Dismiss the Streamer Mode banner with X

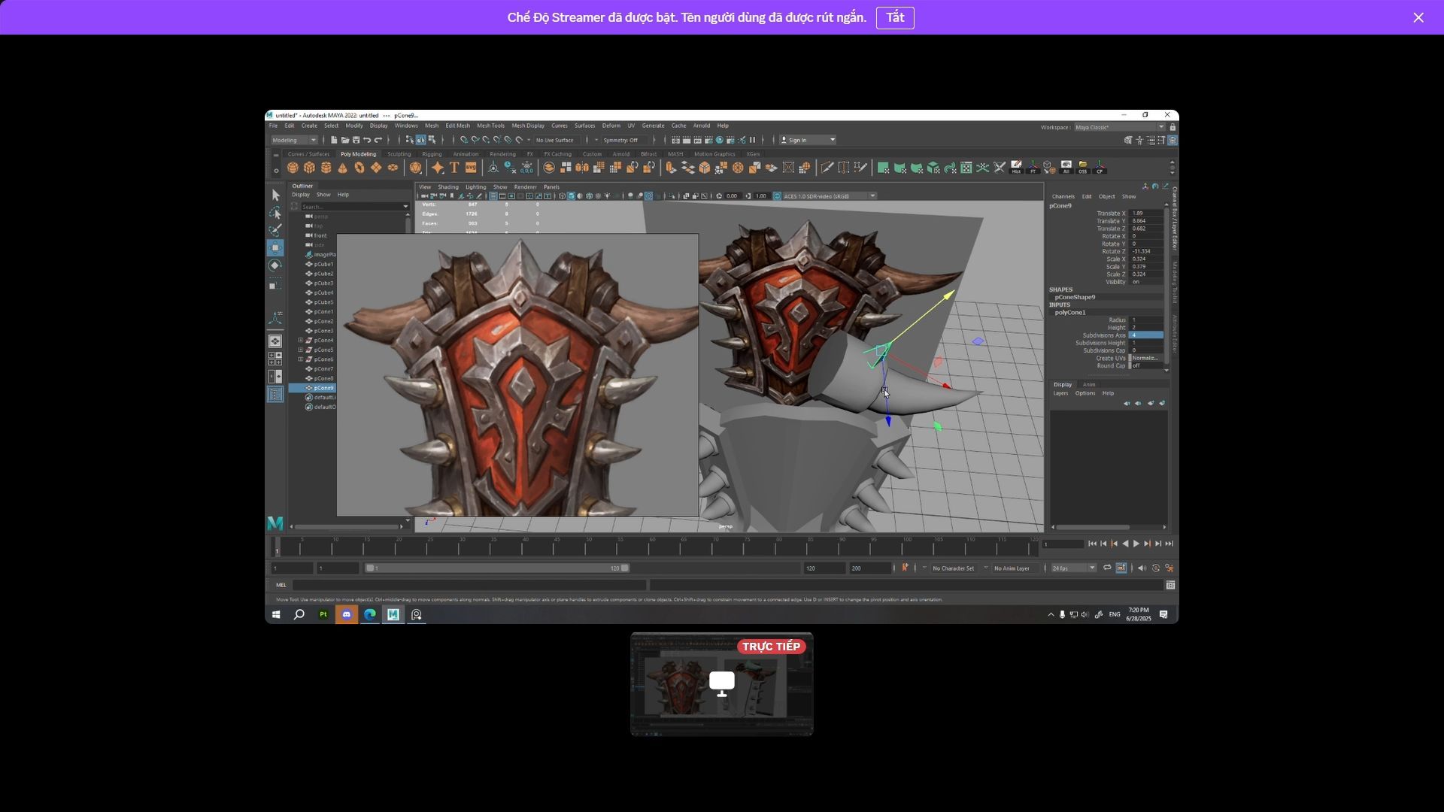[1418, 17]
